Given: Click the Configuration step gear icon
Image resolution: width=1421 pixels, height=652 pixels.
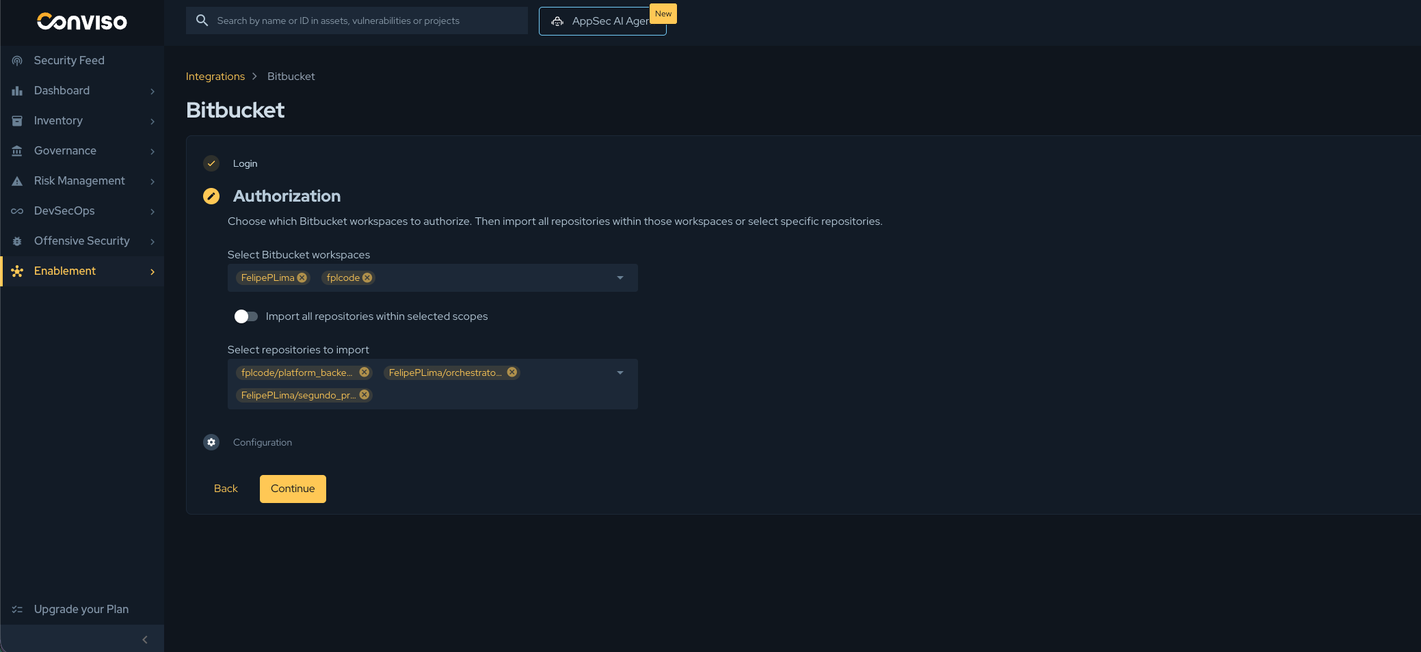Looking at the screenshot, I should point(211,442).
